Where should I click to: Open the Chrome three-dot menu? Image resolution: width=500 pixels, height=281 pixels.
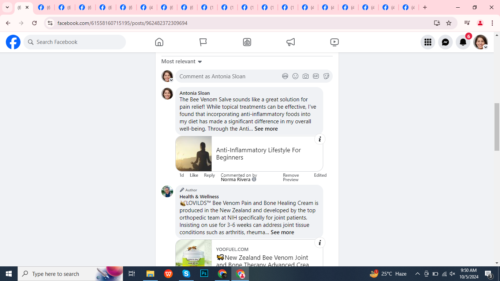(x=492, y=23)
